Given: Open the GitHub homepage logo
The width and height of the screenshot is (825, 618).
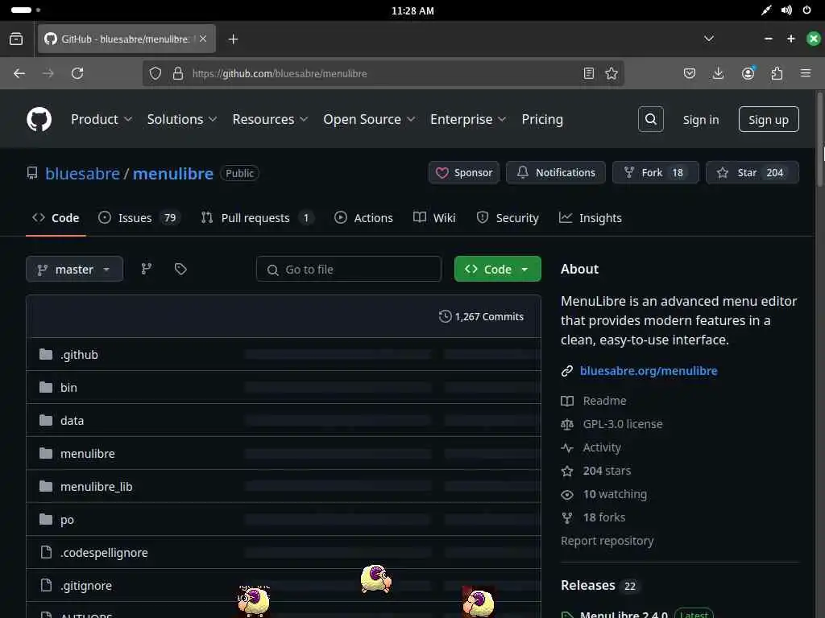Looking at the screenshot, I should (x=39, y=119).
